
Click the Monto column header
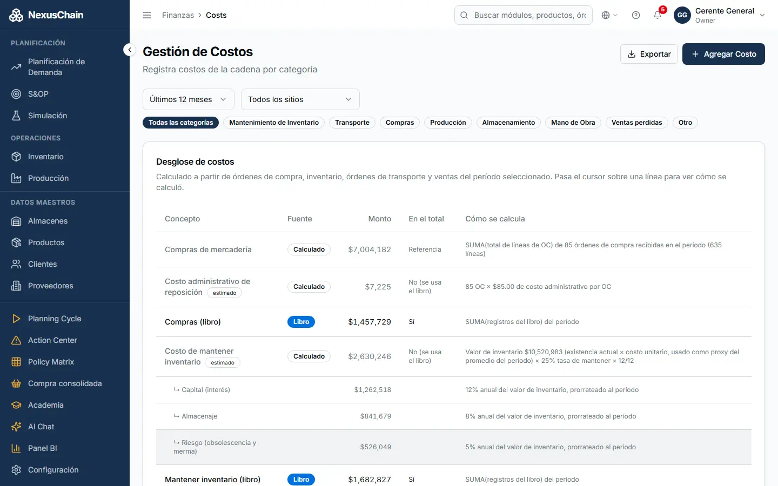click(x=380, y=219)
